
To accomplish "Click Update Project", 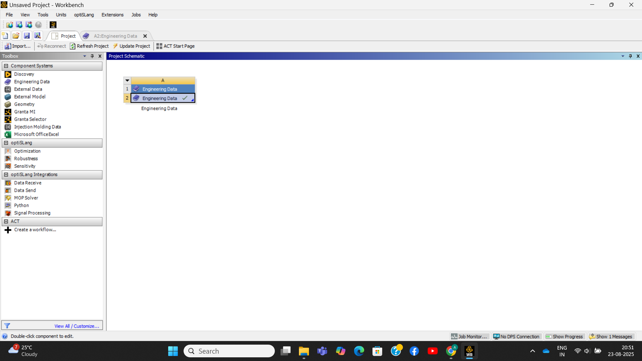I will 132,46.
